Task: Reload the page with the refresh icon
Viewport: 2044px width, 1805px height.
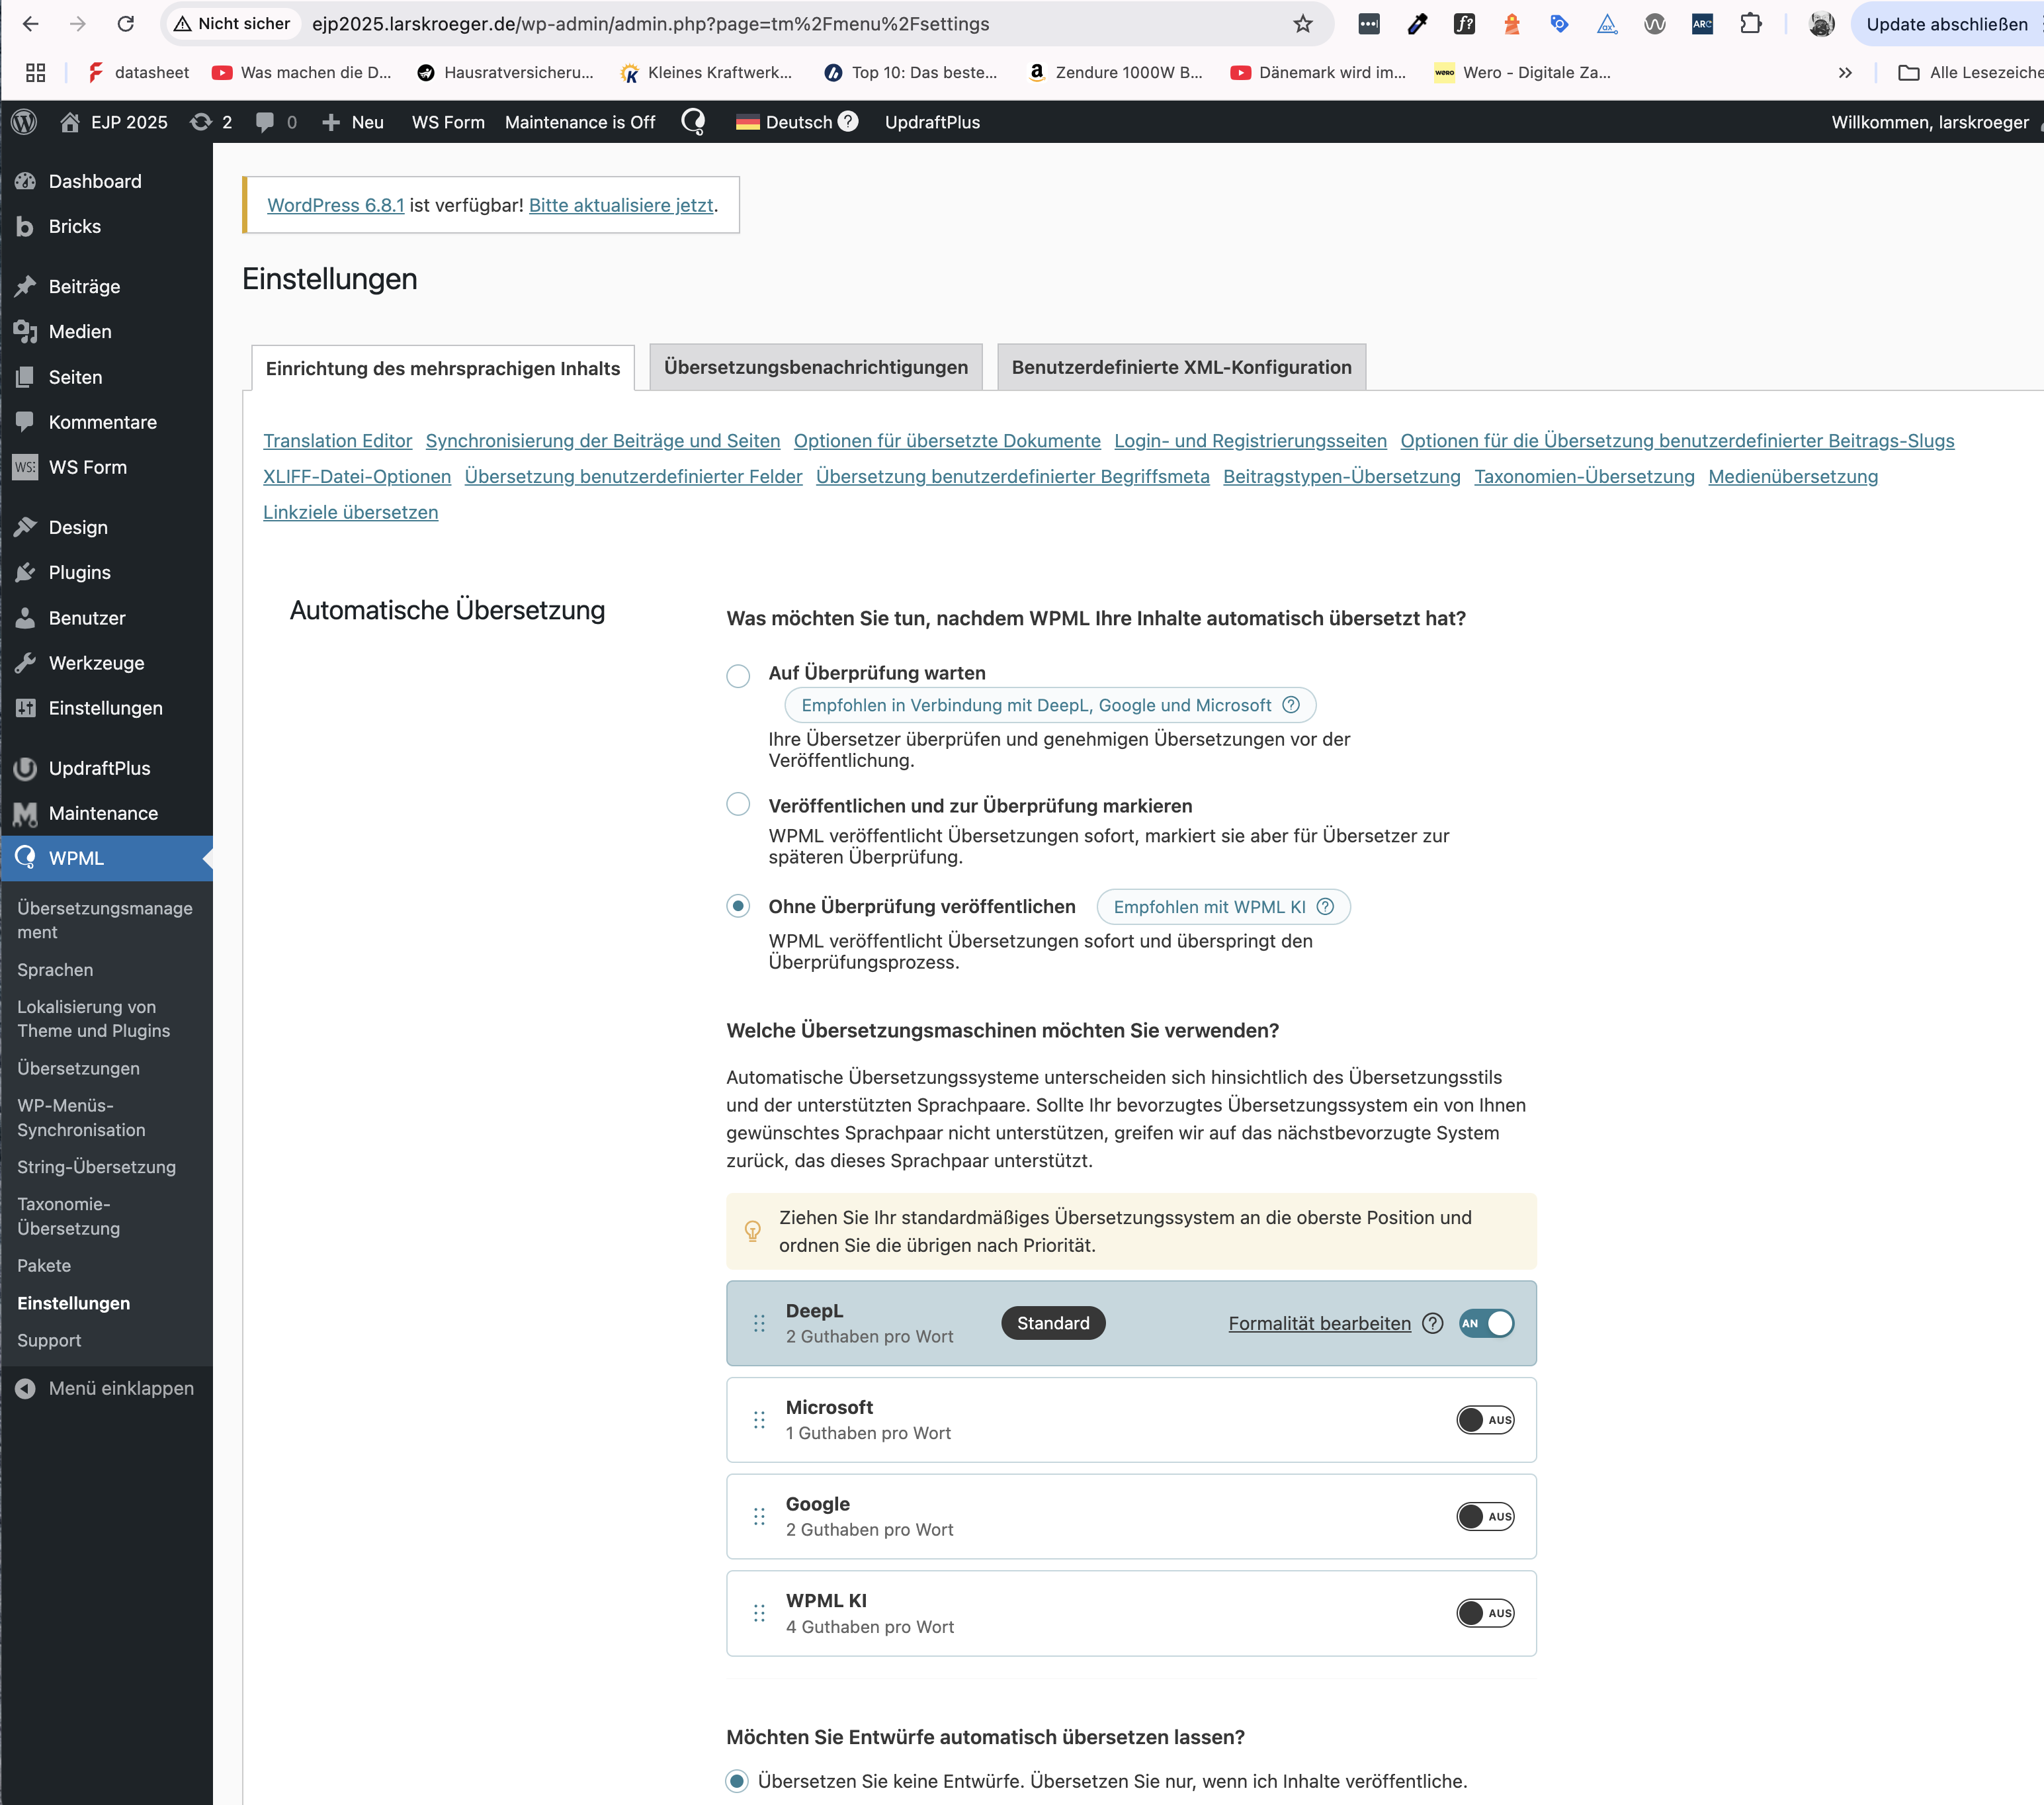Action: point(126,24)
